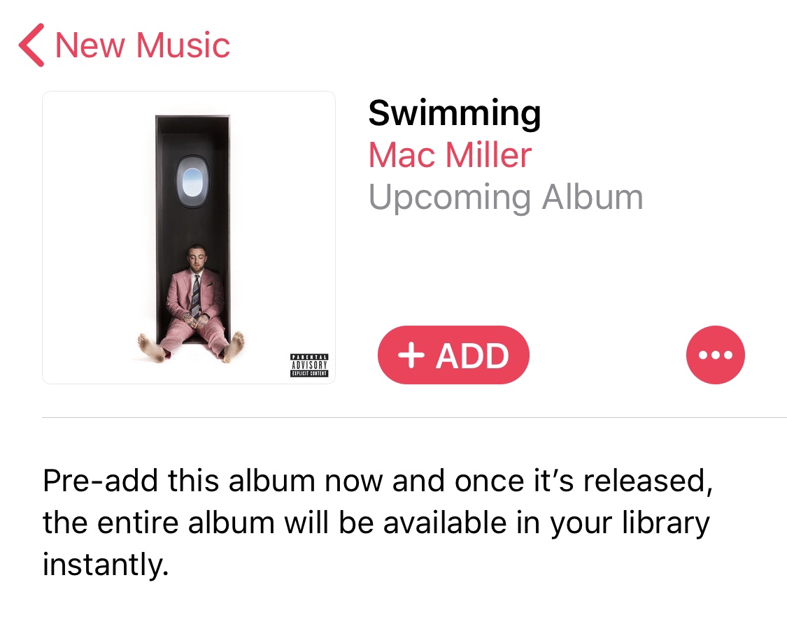Click the divider line under the album header
Image resolution: width=787 pixels, height=638 pixels.
point(415,417)
